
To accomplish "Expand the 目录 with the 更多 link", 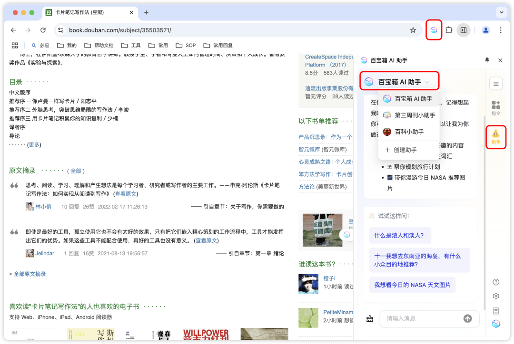I will (x=34, y=144).
